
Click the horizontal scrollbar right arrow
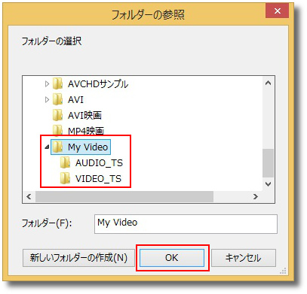pos(256,196)
